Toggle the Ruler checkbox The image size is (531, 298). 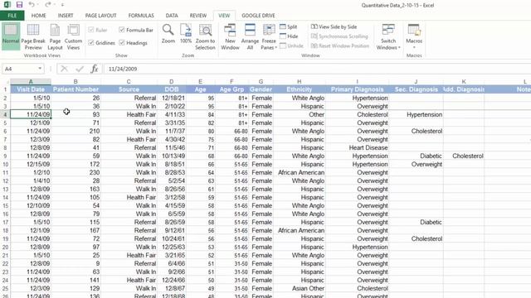coord(90,30)
